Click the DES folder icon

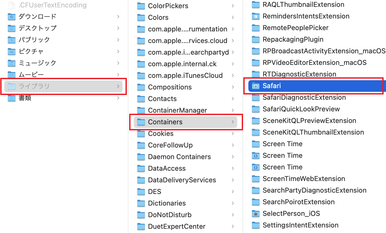pyautogui.click(x=141, y=192)
